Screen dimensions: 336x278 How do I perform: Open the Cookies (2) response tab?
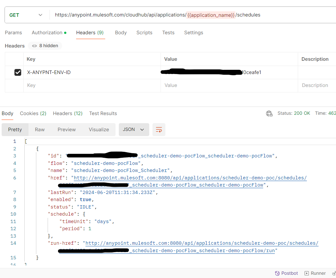tap(33, 113)
